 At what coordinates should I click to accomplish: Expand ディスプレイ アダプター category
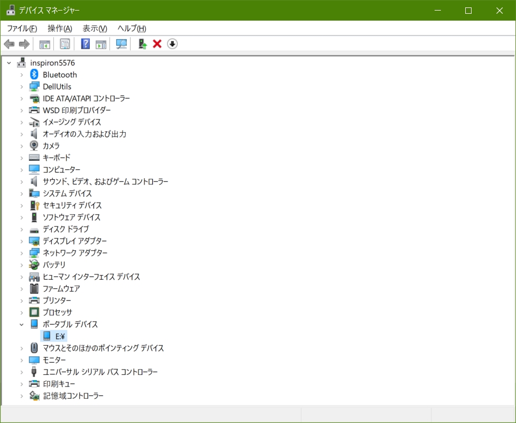click(22, 241)
